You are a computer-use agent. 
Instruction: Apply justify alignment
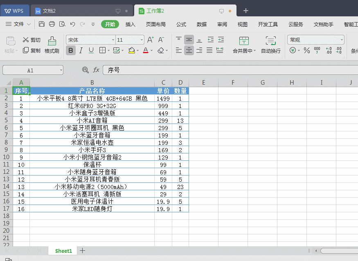pyautogui.click(x=209, y=50)
